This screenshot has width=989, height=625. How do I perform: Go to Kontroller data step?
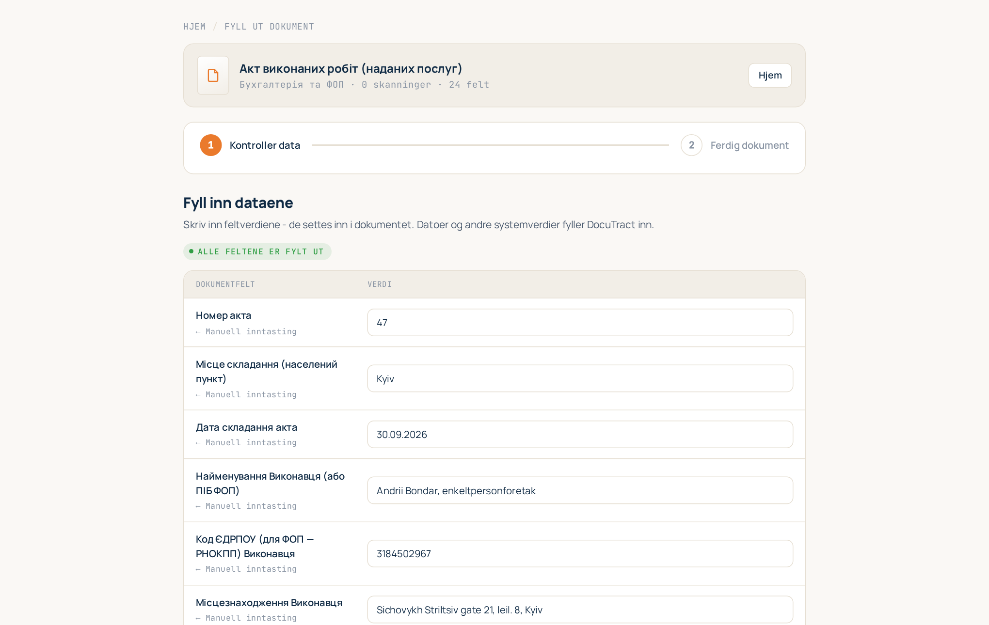click(x=265, y=145)
